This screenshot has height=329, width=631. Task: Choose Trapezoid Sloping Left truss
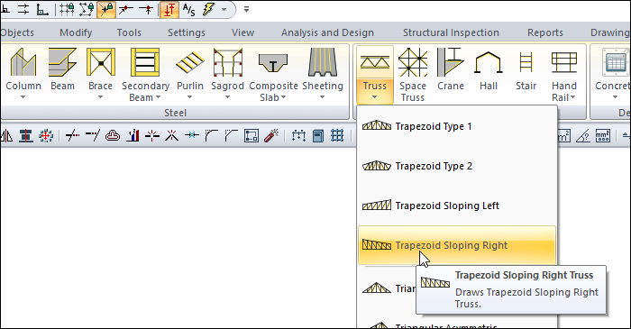[x=457, y=206]
